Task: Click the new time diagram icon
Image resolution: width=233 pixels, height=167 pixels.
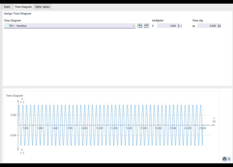Action: pos(140,26)
